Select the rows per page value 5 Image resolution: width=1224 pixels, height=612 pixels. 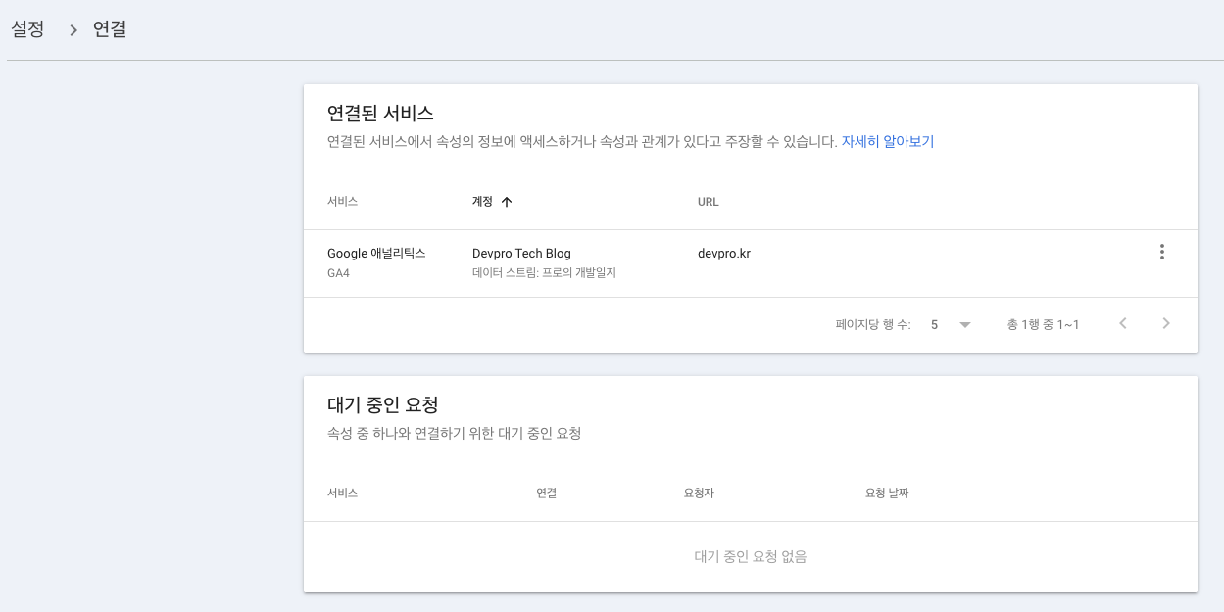[935, 324]
